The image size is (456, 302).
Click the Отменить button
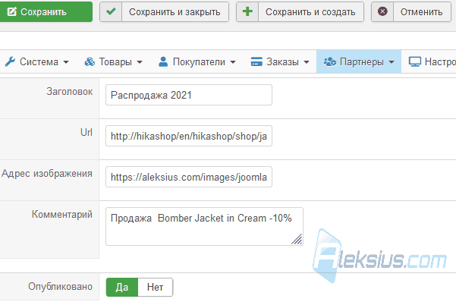(x=411, y=12)
